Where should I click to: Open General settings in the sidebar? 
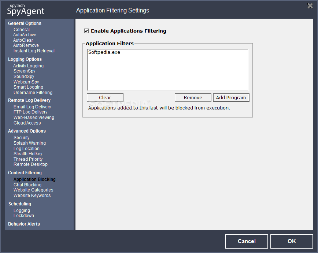(x=22, y=30)
